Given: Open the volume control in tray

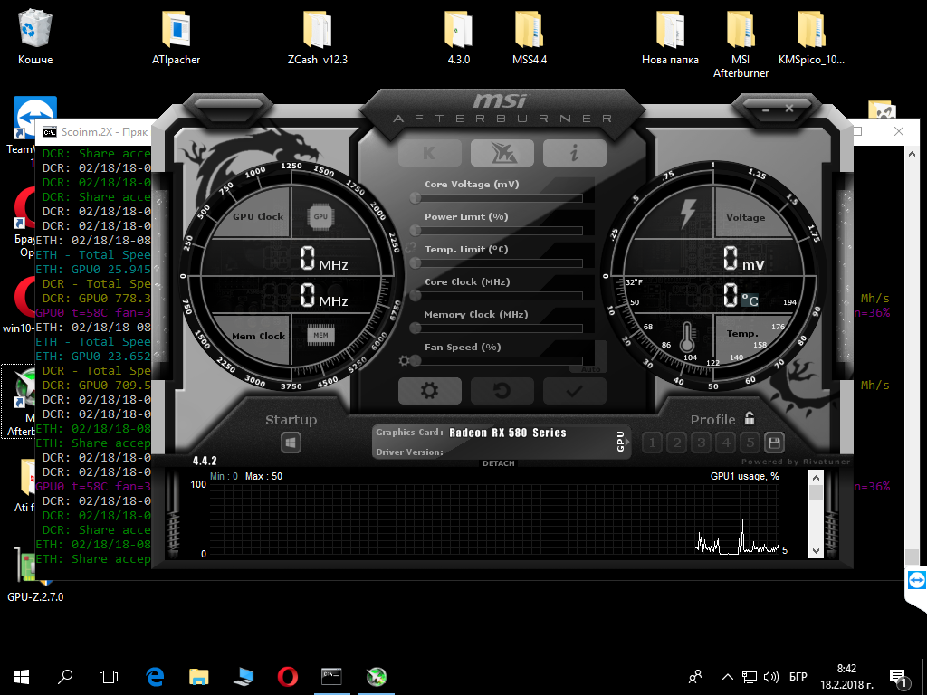Looking at the screenshot, I should coord(770,677).
